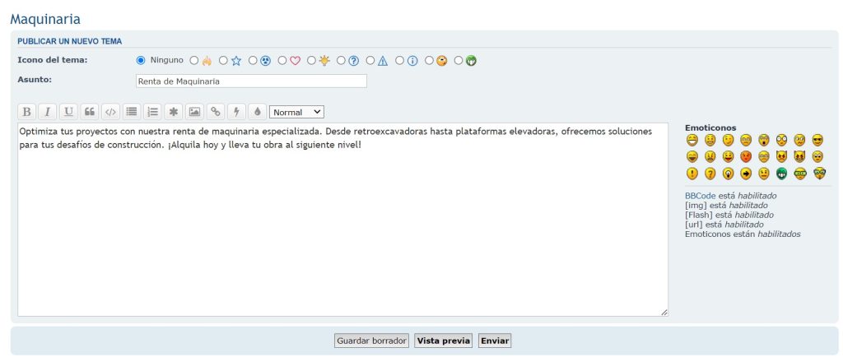This screenshot has width=843, height=357.
Task: Insert a URL with the link button
Action: pyautogui.click(x=216, y=112)
